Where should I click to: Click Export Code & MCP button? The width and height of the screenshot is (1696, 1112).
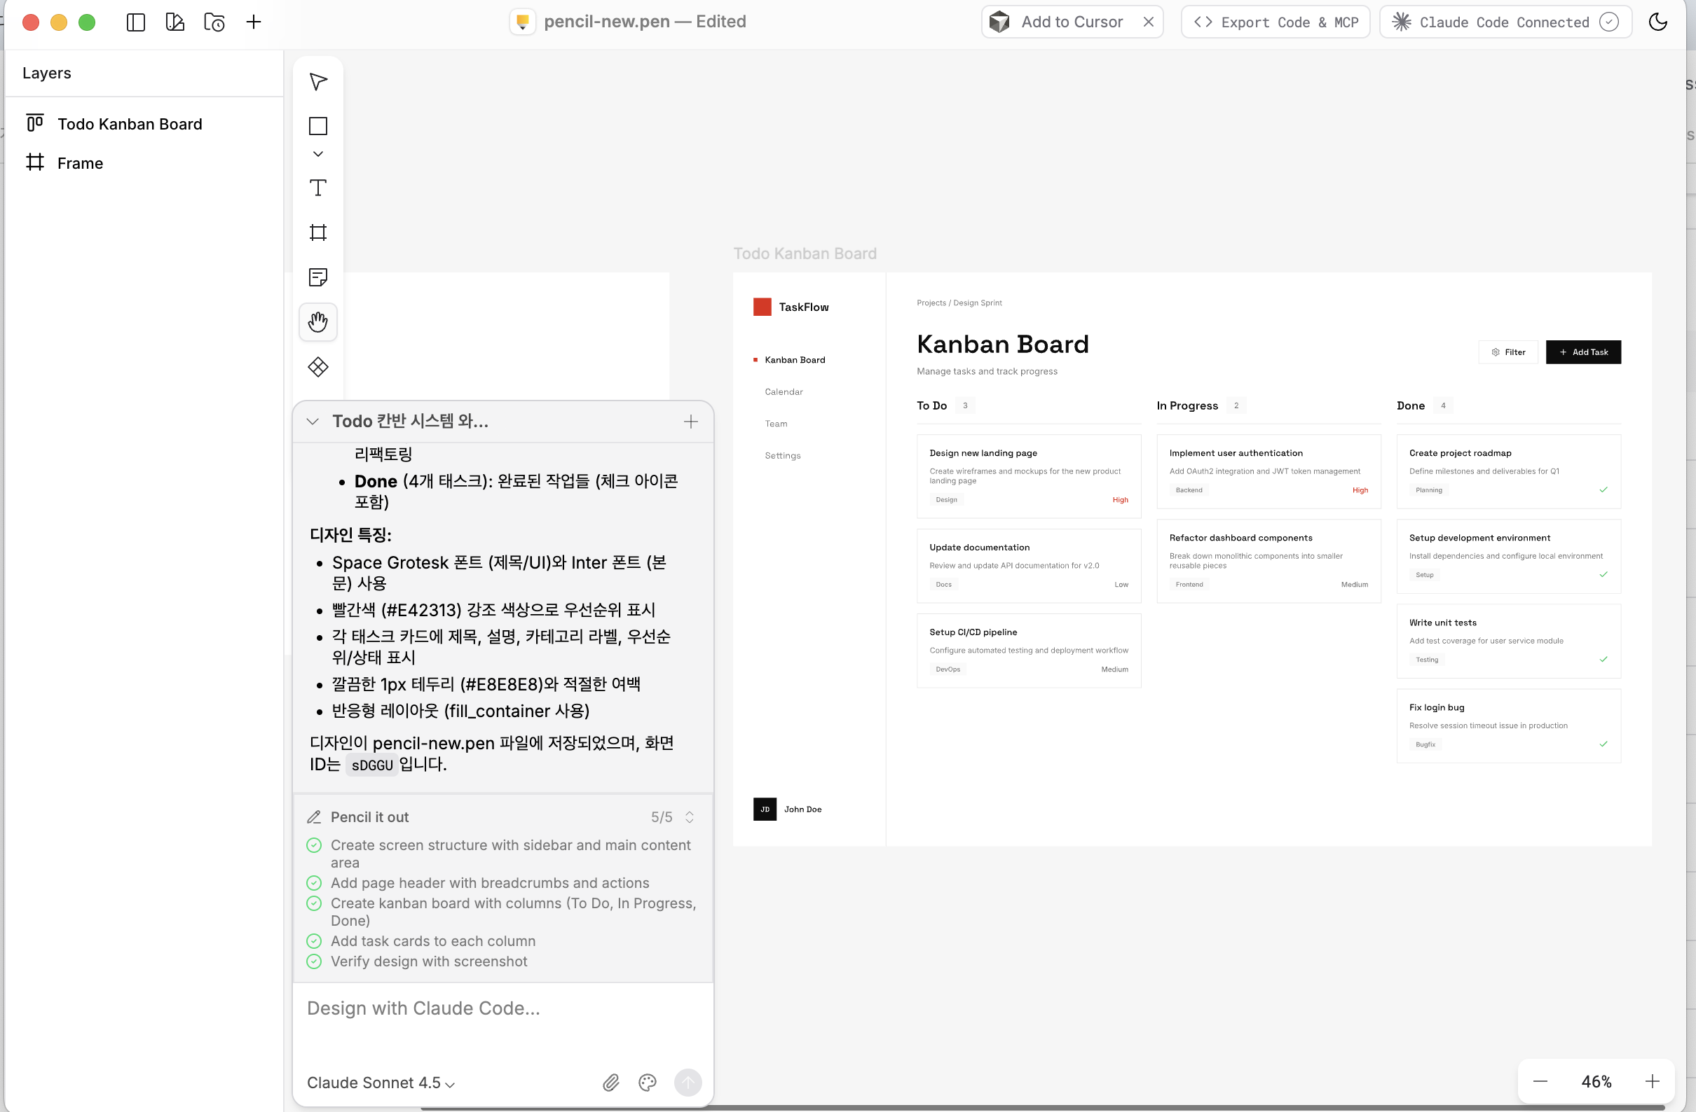pyautogui.click(x=1275, y=22)
